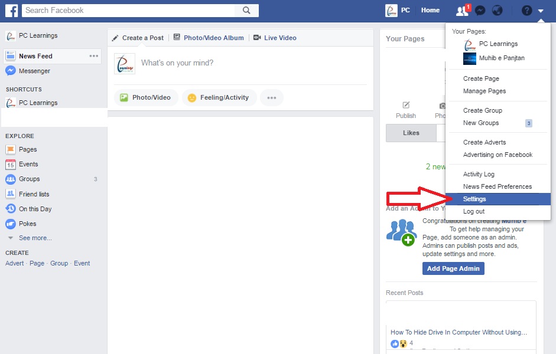Click the Facebook logo icon
This screenshot has width=556, height=354.
click(11, 10)
